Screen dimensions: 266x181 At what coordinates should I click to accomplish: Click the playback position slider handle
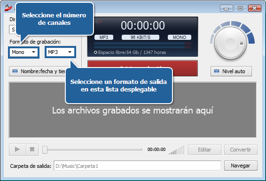tap(45, 150)
